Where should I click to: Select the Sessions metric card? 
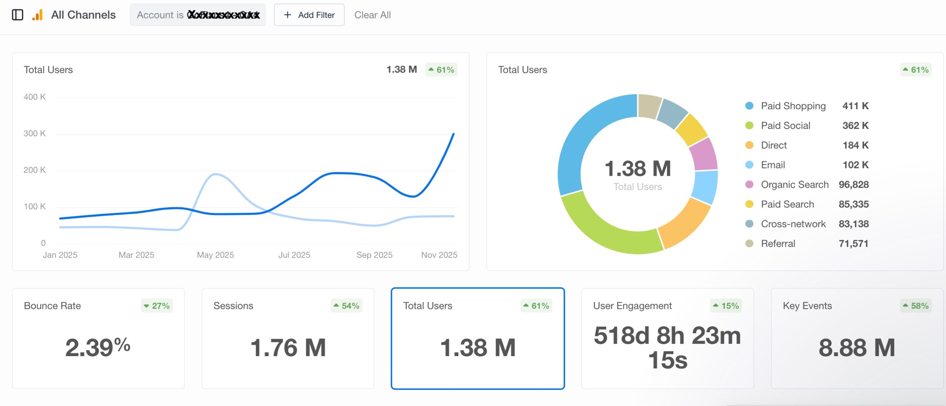(x=288, y=338)
